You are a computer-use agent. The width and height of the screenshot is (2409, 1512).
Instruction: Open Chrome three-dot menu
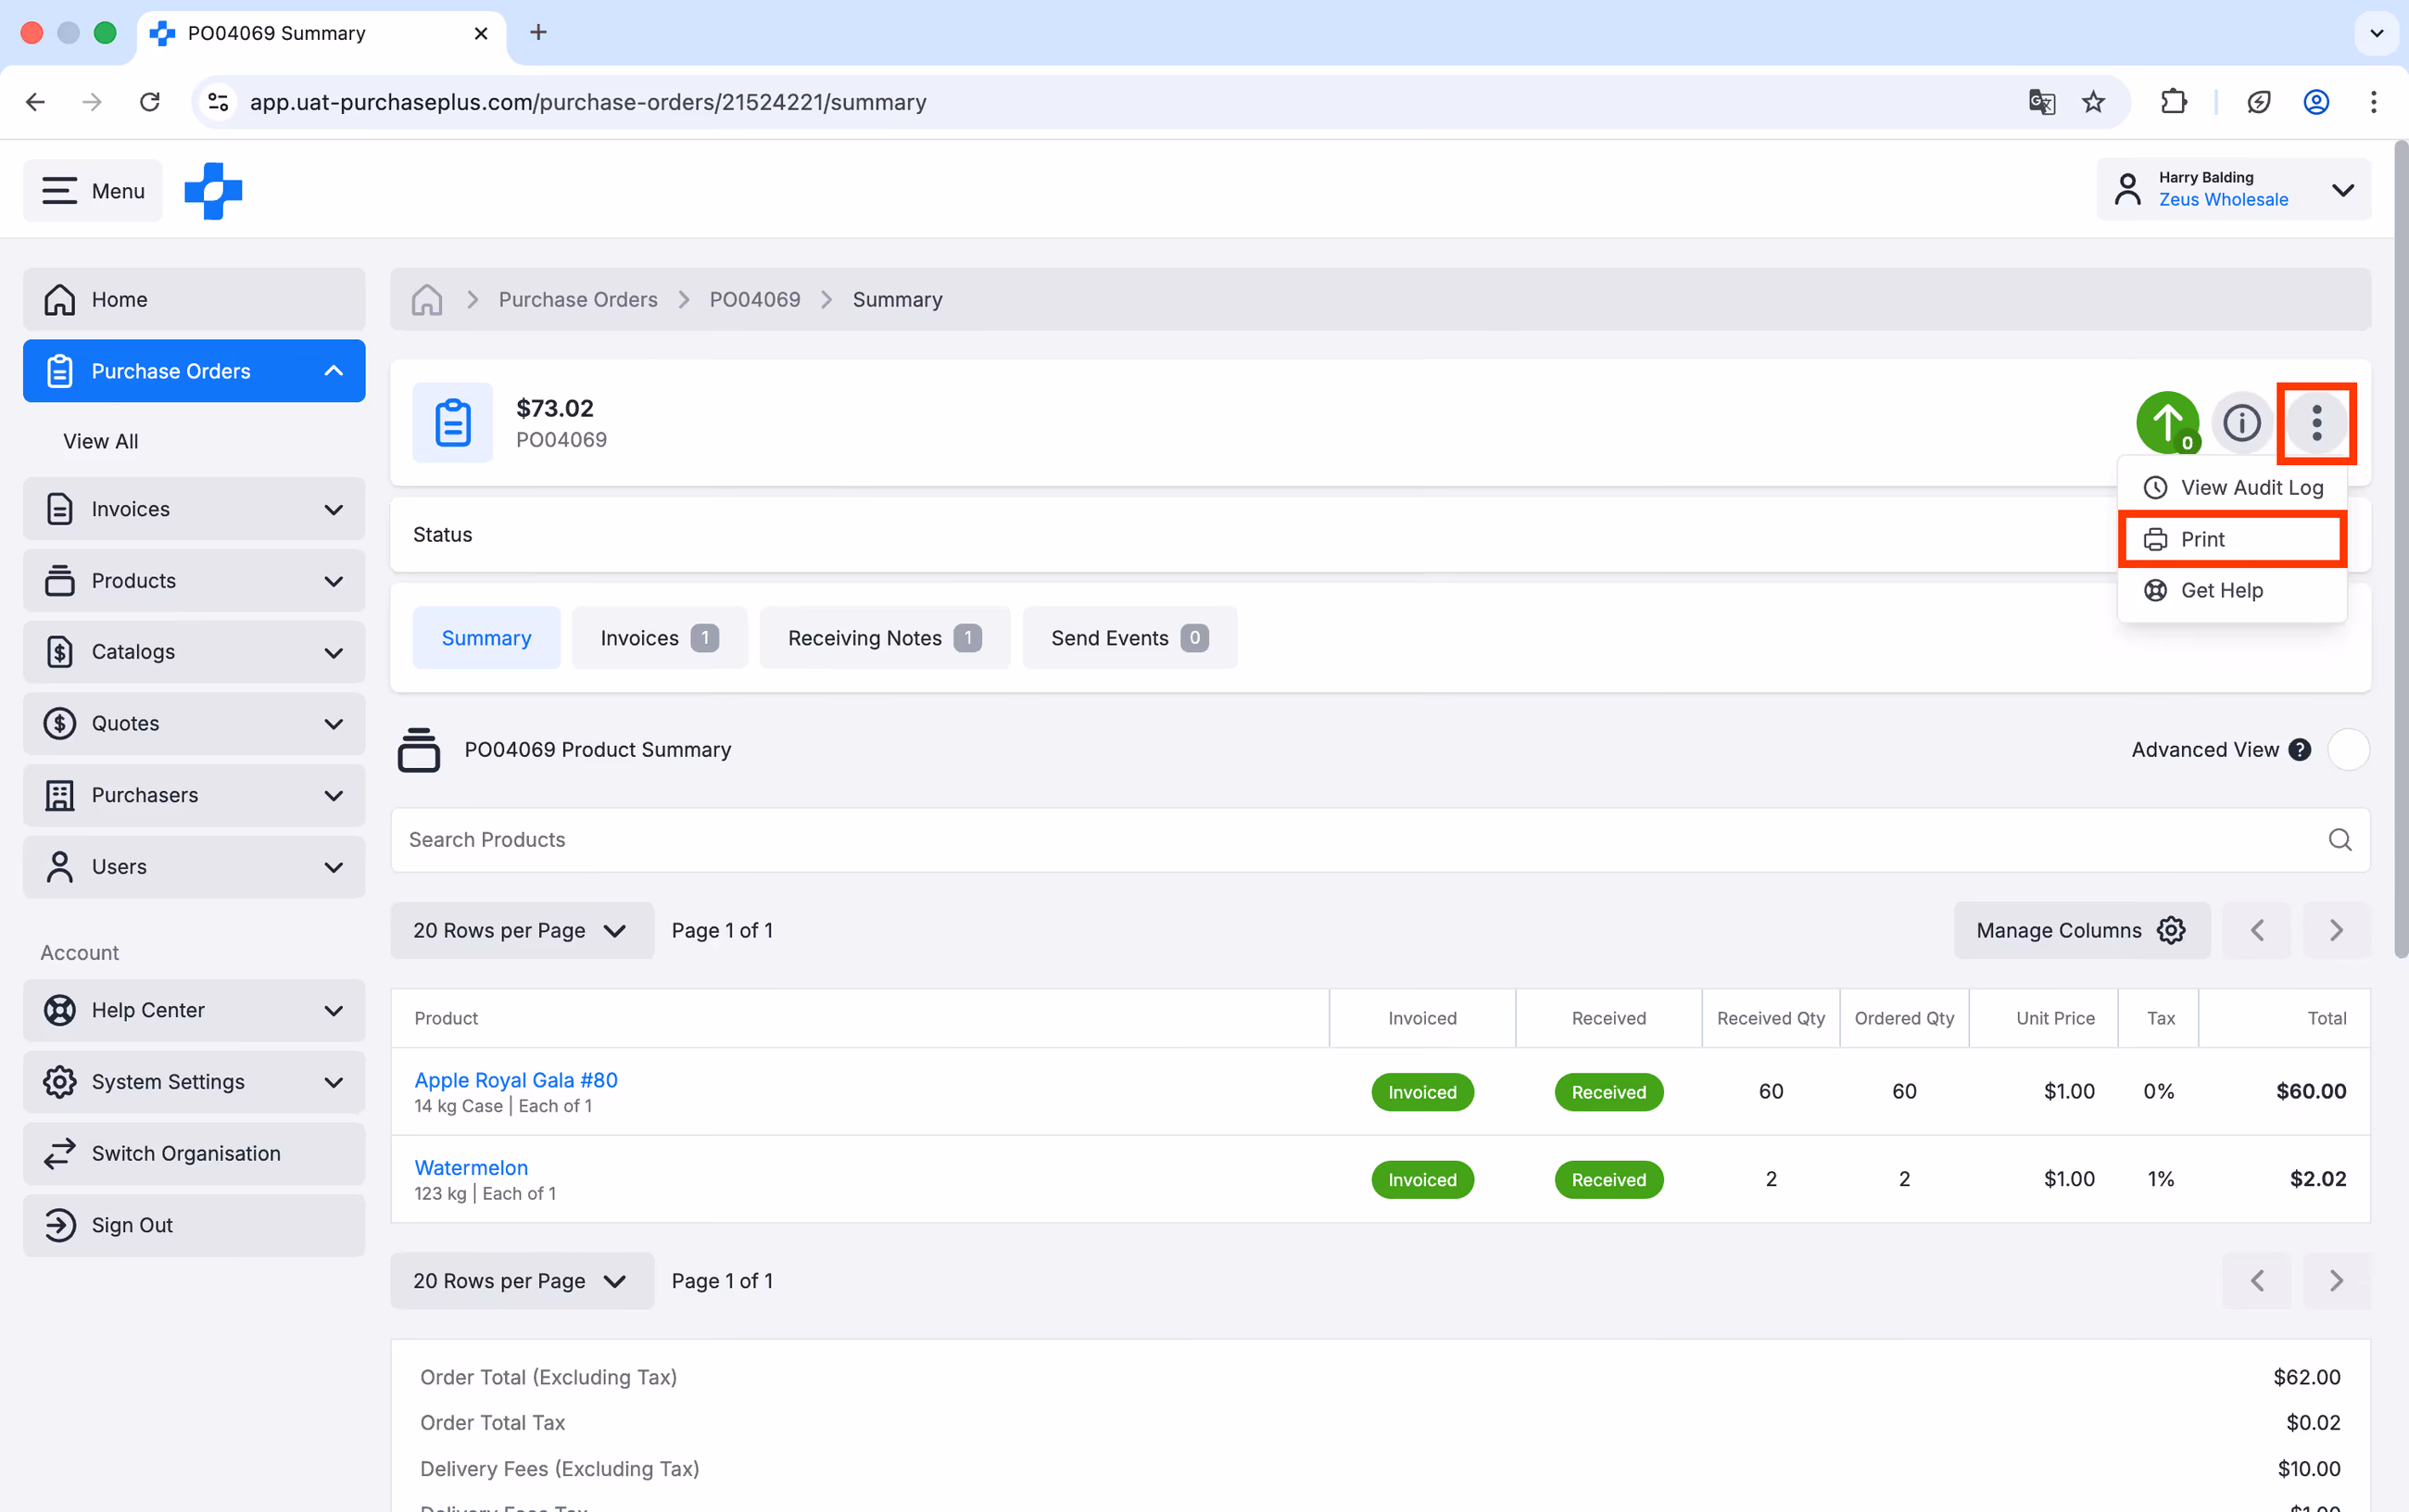(x=2373, y=102)
